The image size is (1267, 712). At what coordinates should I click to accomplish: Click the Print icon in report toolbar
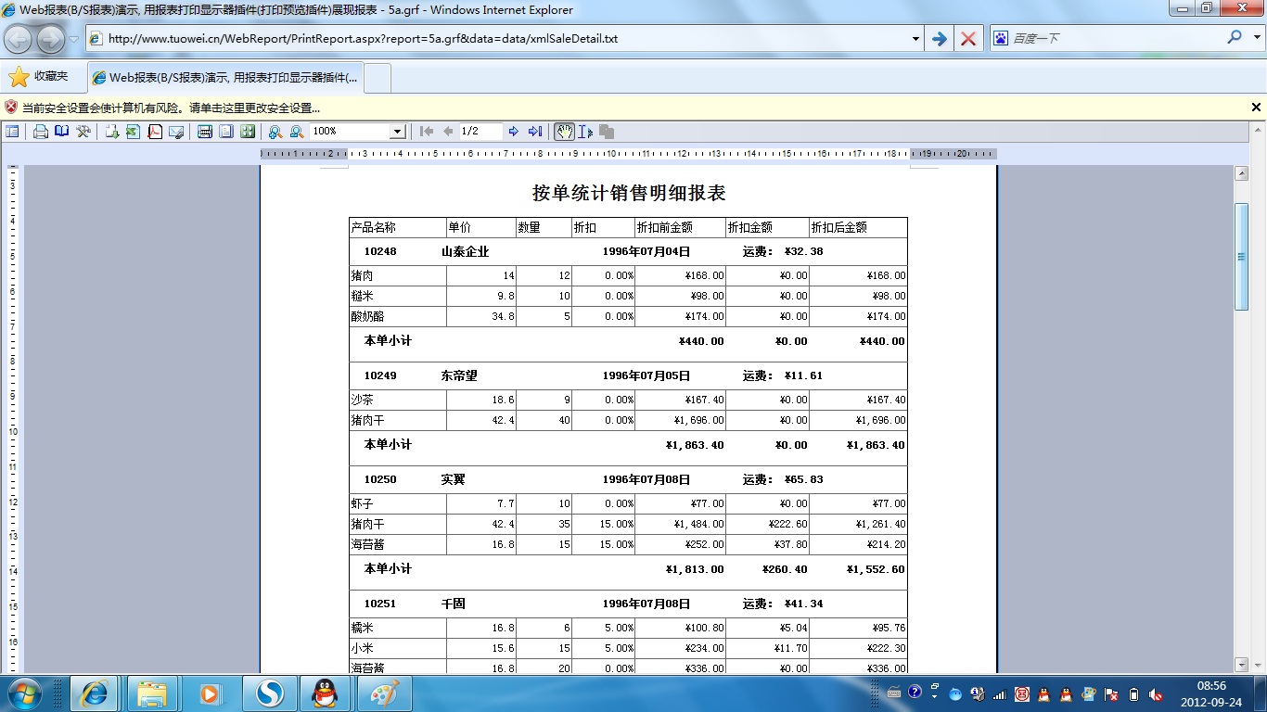(x=41, y=132)
